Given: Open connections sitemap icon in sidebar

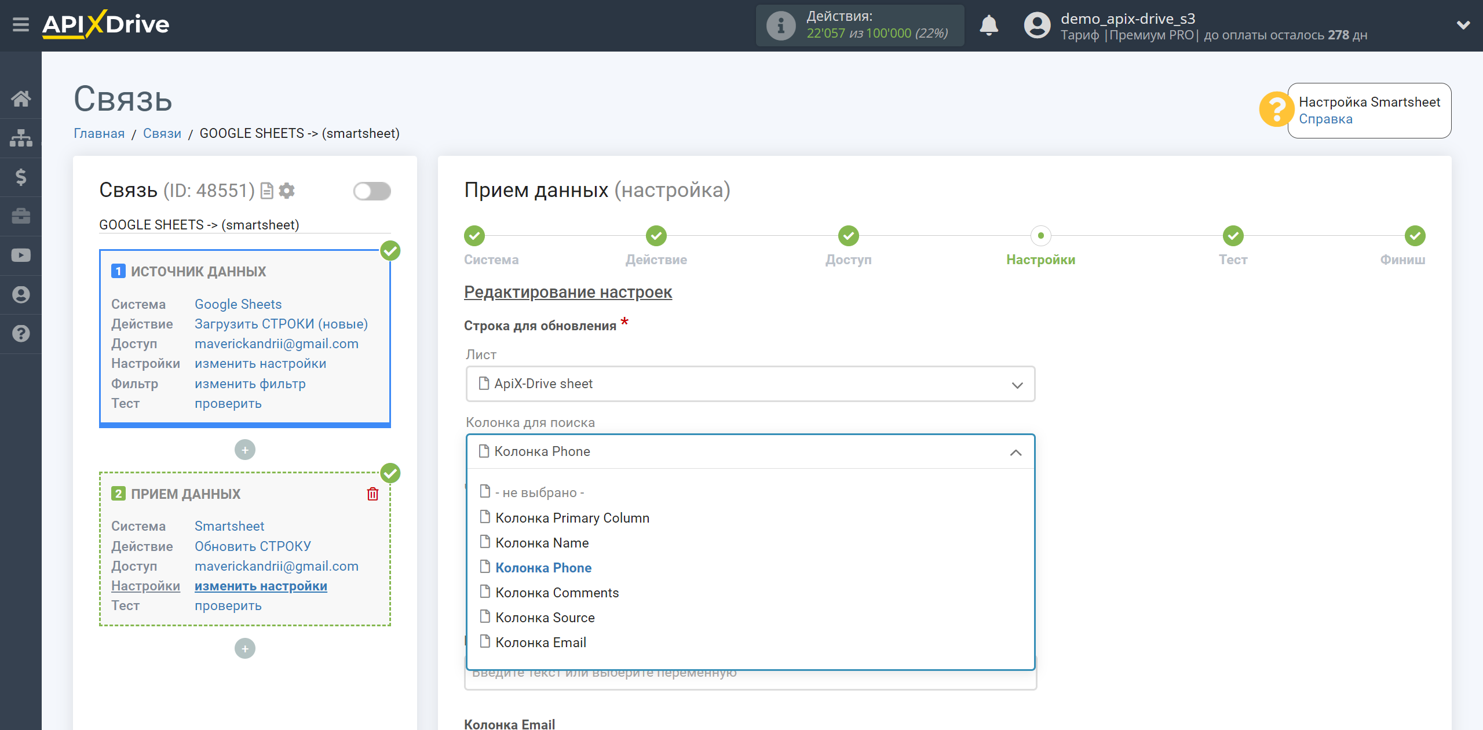Looking at the screenshot, I should click(21, 138).
